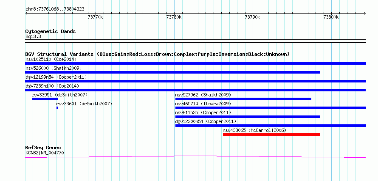Select the tiny esv33601 blue marker
378x181 pixels.
pyautogui.click(x=57, y=108)
